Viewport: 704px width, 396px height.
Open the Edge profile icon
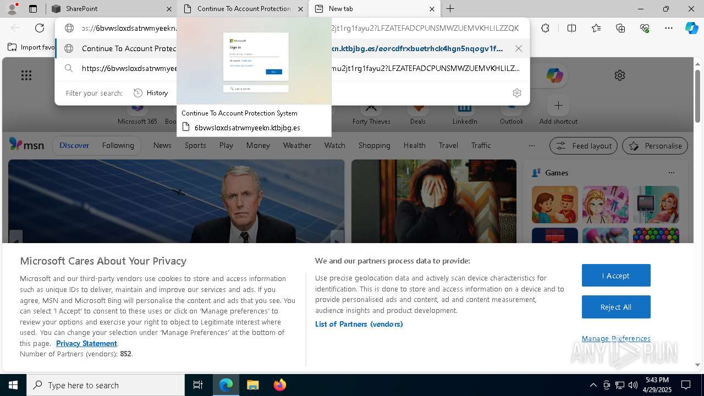[12, 8]
